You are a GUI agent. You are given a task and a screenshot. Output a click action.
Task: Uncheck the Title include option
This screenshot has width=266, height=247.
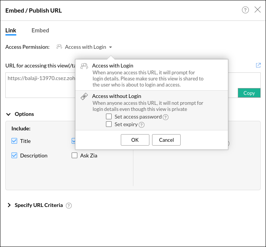point(14,141)
